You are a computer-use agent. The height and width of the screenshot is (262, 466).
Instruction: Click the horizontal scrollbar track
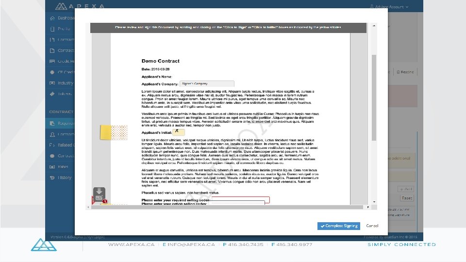(x=227, y=207)
